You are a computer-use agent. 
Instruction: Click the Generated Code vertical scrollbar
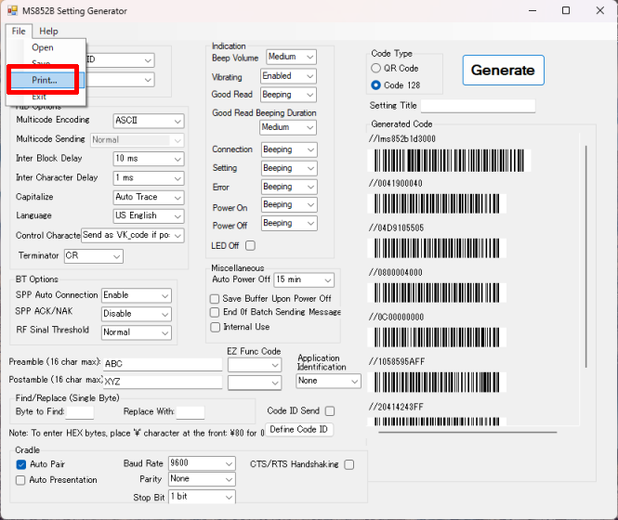(x=586, y=260)
